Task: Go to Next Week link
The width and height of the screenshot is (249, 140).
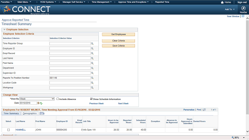Action: coord(123,103)
